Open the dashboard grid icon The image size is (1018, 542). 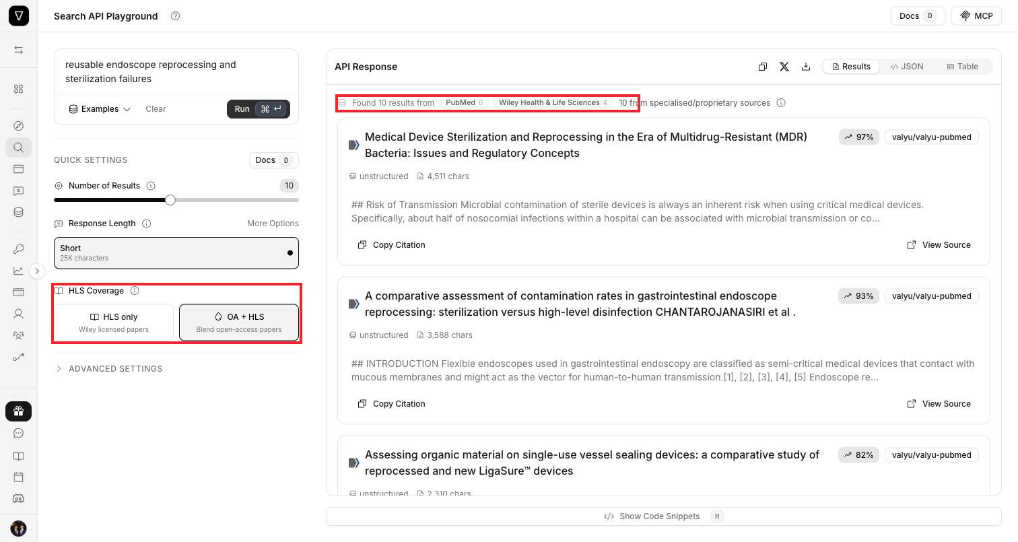coord(19,89)
